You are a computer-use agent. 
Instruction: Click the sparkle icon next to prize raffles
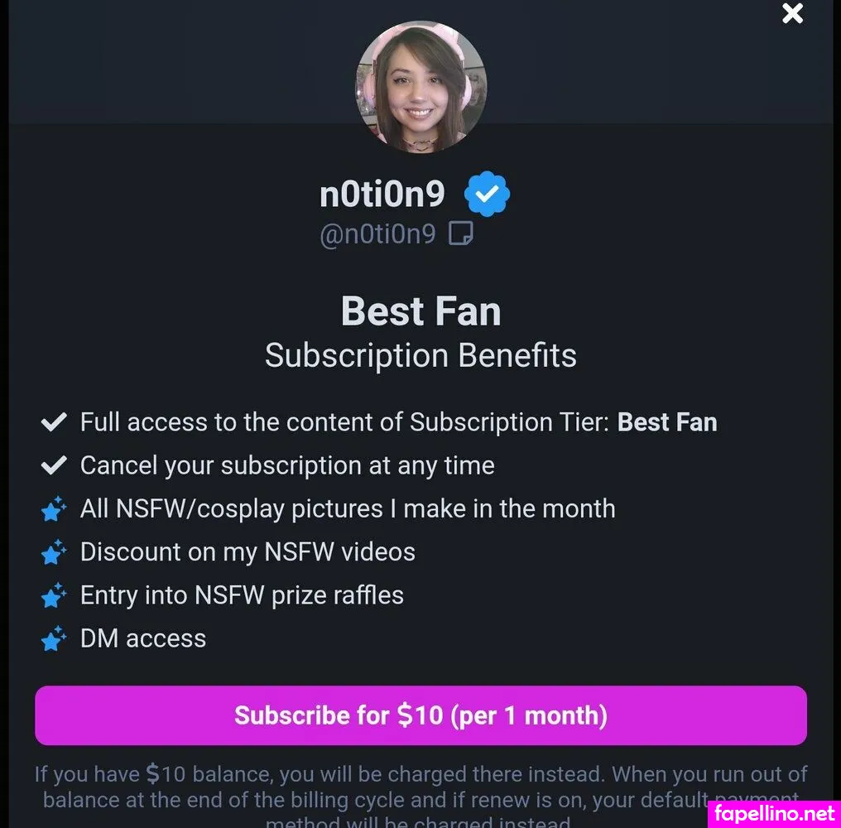click(x=54, y=595)
